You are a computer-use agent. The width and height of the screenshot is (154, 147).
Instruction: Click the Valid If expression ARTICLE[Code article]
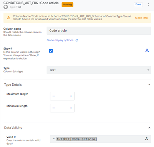[77, 139]
